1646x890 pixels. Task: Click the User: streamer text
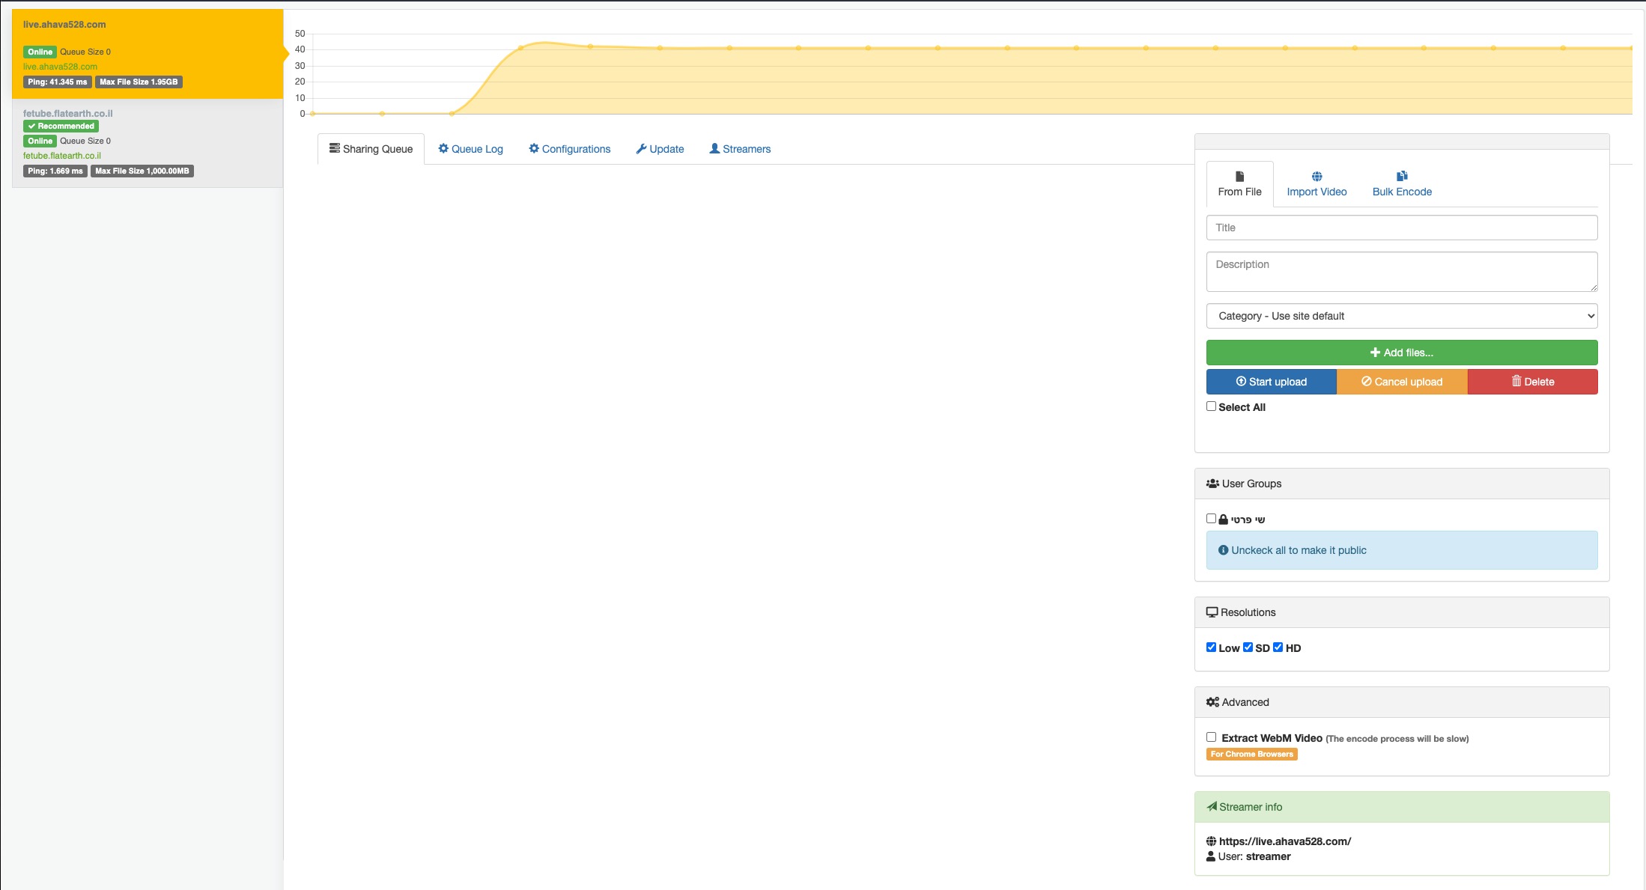click(x=1254, y=856)
